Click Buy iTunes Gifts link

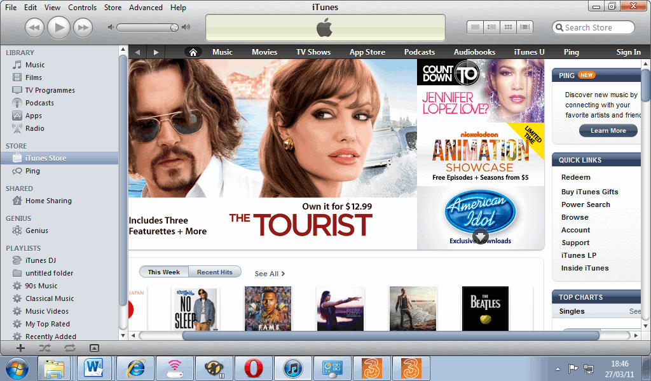click(x=589, y=192)
